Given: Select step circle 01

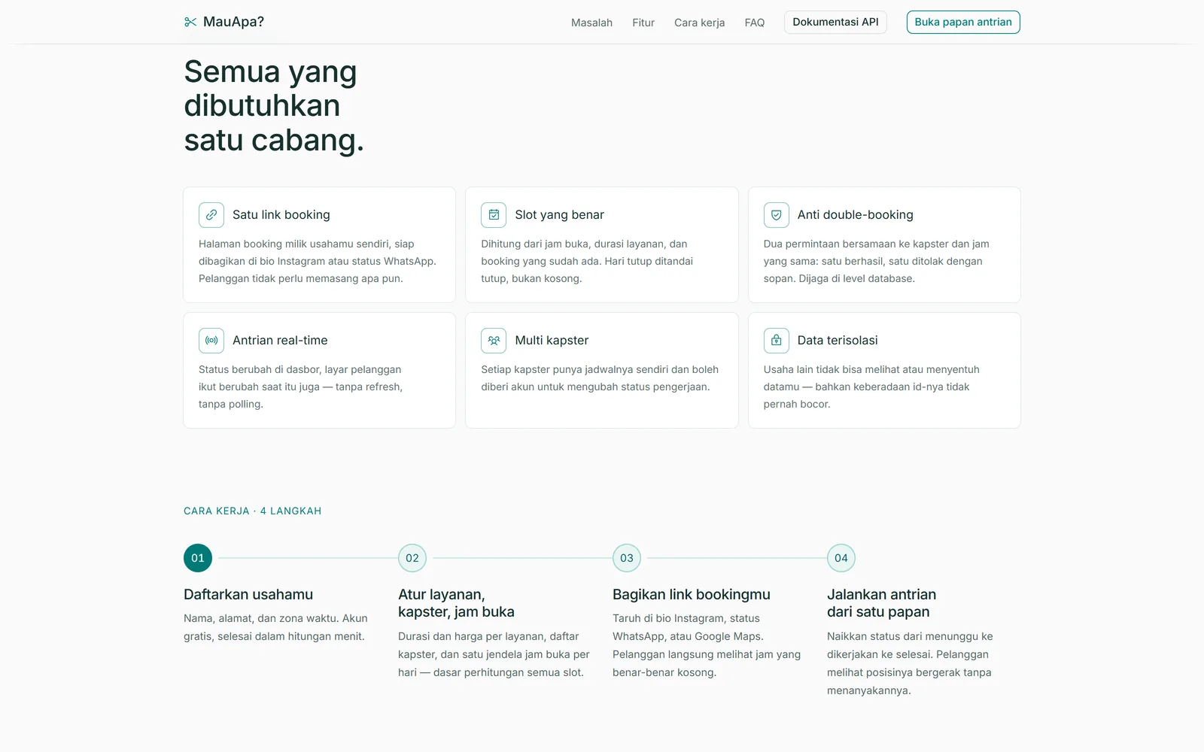Looking at the screenshot, I should pyautogui.click(x=198, y=558).
